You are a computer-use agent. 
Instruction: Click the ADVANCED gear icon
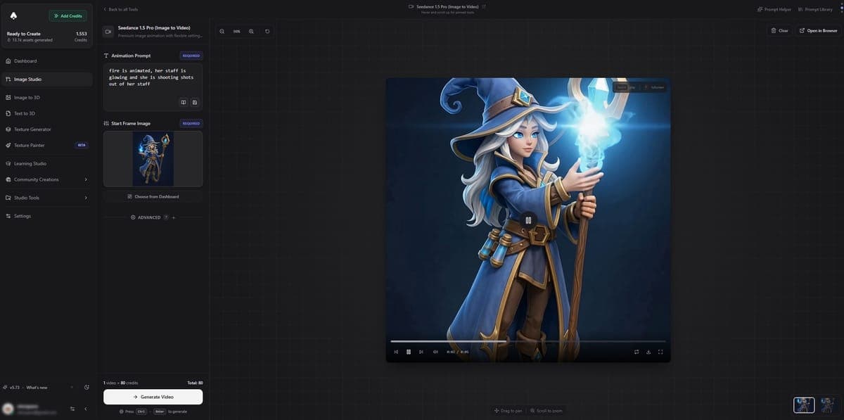click(x=133, y=217)
